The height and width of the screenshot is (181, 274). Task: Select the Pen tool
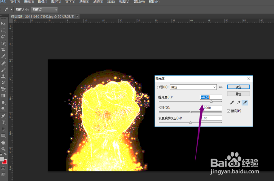point(3,116)
